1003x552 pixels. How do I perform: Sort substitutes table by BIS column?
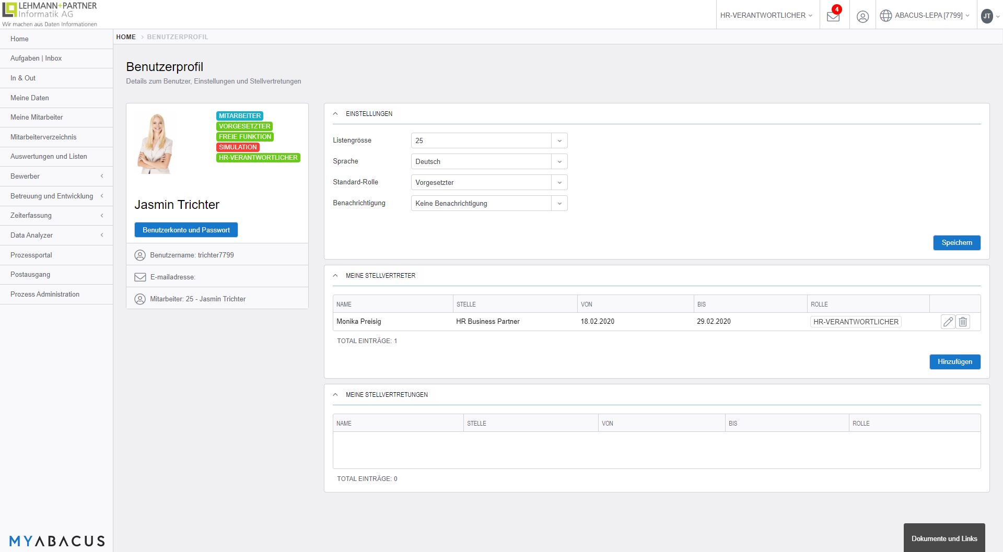coord(750,304)
